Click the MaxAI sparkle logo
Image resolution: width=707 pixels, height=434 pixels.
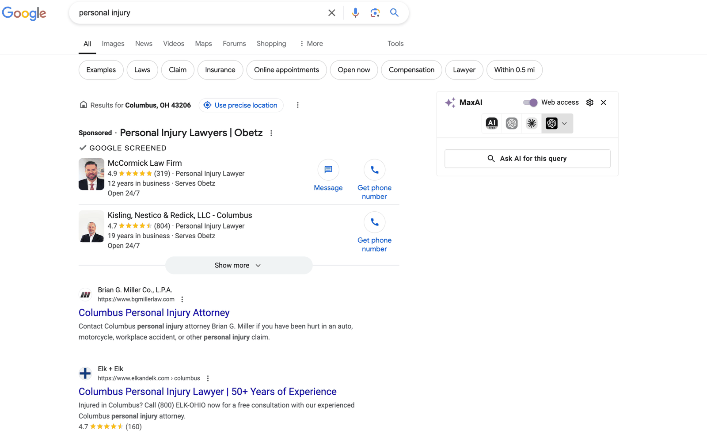(x=450, y=103)
